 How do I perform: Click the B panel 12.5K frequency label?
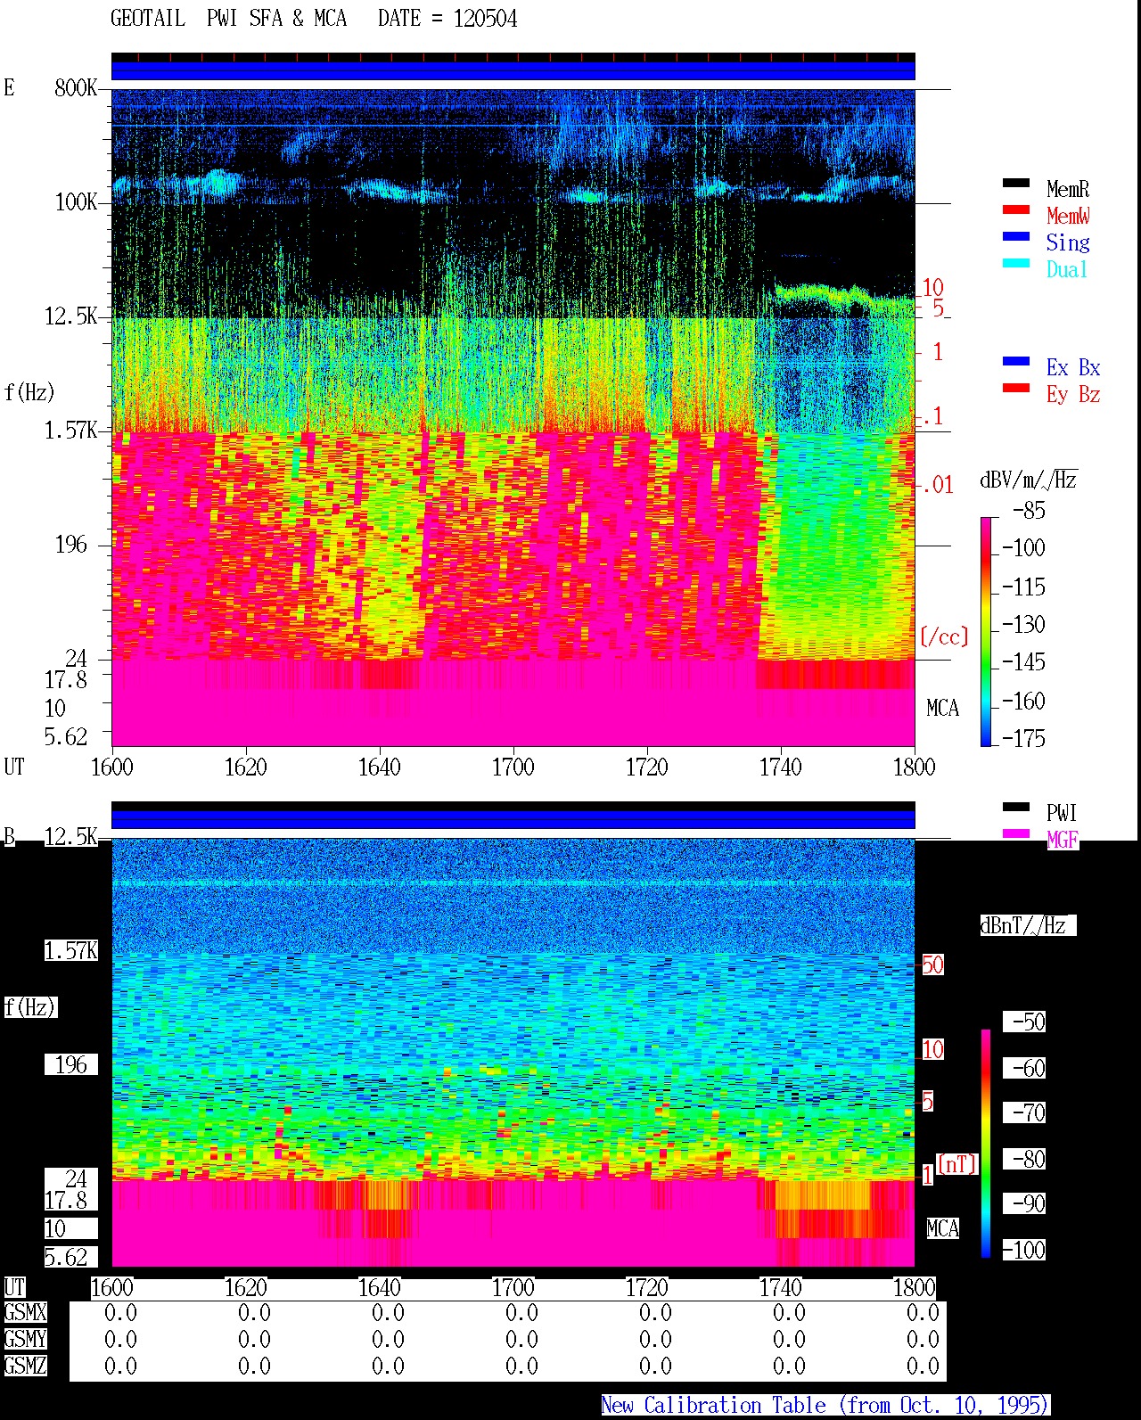point(70,836)
